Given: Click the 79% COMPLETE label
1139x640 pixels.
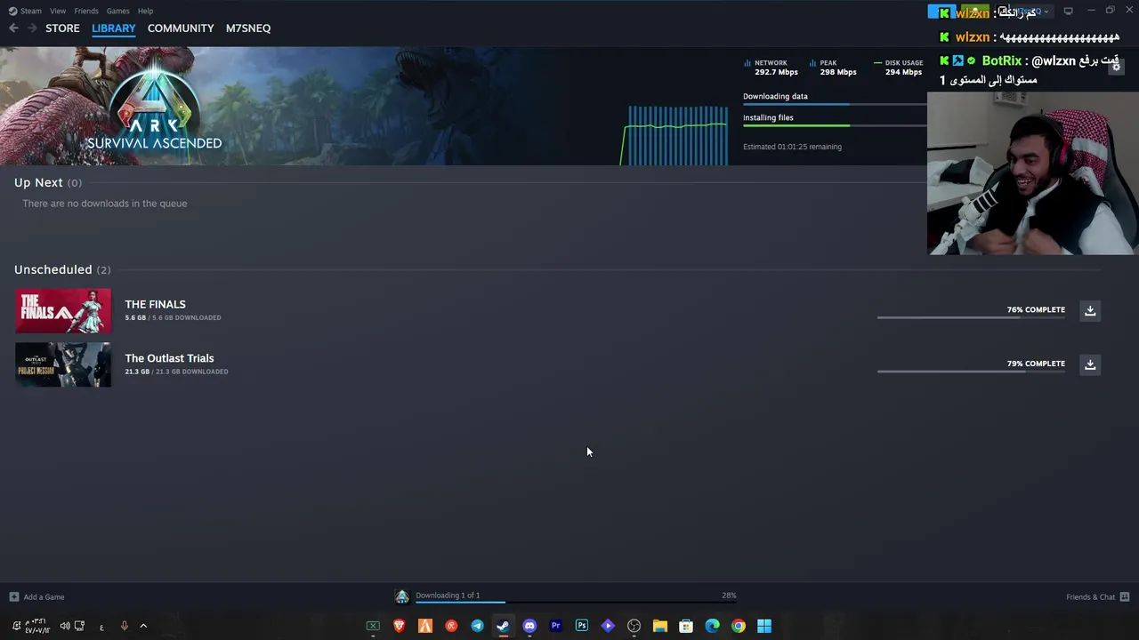Looking at the screenshot, I should (1036, 364).
